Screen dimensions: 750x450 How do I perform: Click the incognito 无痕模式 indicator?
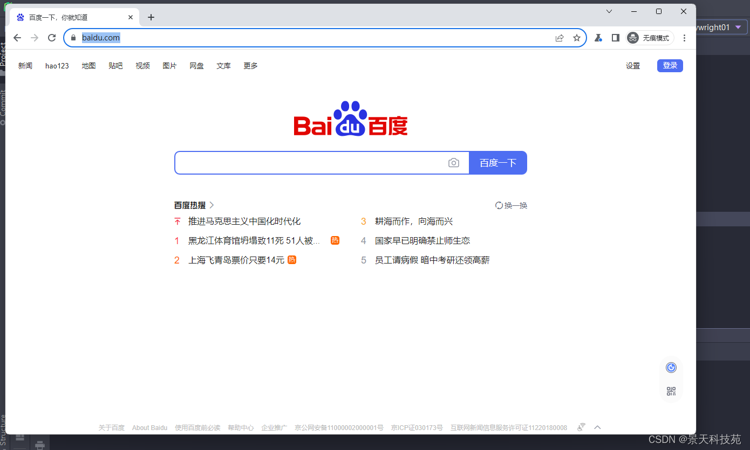(x=650, y=38)
